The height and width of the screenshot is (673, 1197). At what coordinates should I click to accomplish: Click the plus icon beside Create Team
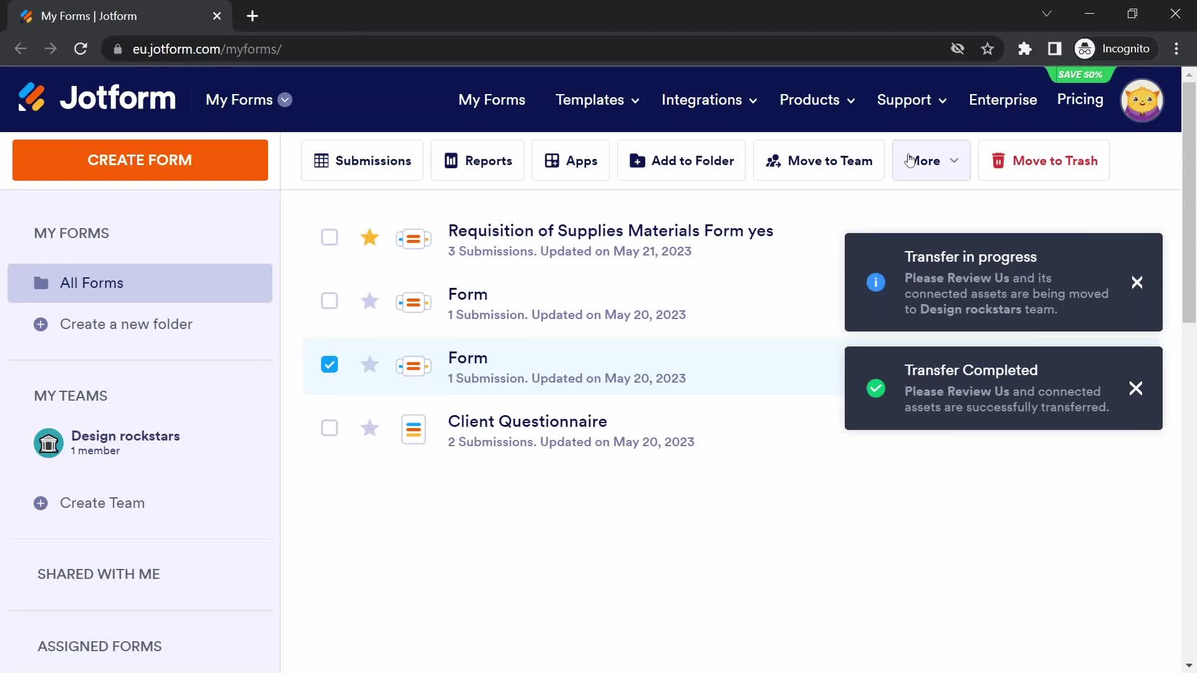click(41, 504)
